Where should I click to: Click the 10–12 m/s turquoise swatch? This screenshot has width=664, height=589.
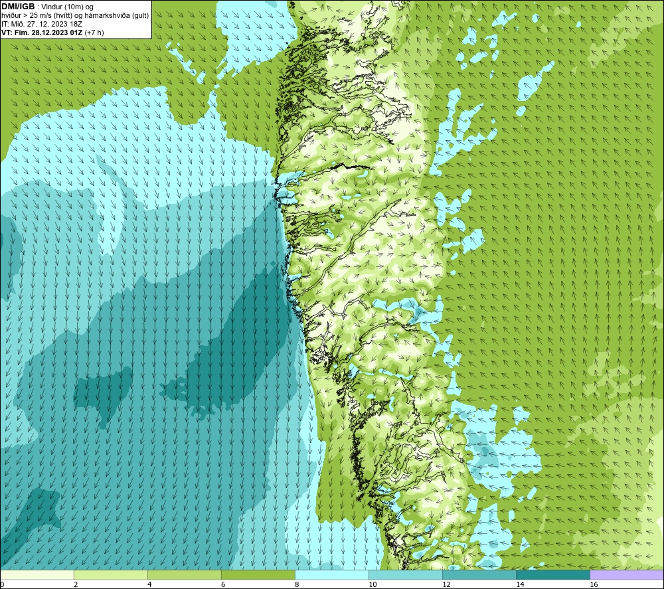pos(406,575)
